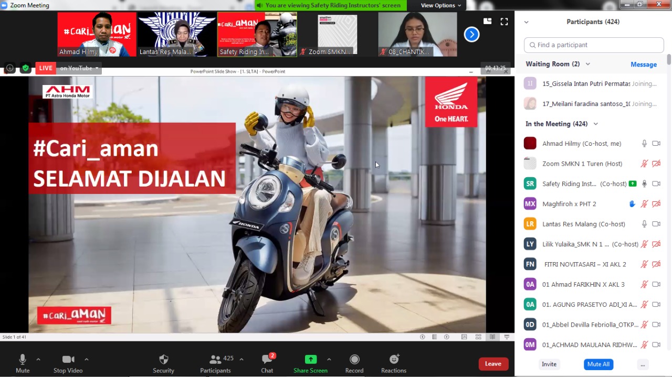Open View Options dropdown
The height and width of the screenshot is (377, 672).
[440, 5]
